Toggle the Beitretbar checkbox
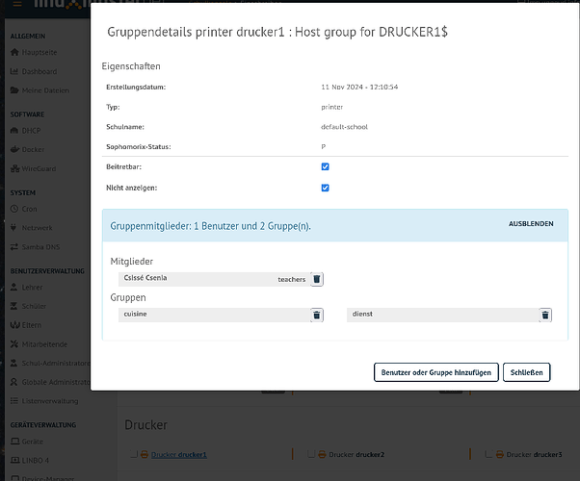 325,165
